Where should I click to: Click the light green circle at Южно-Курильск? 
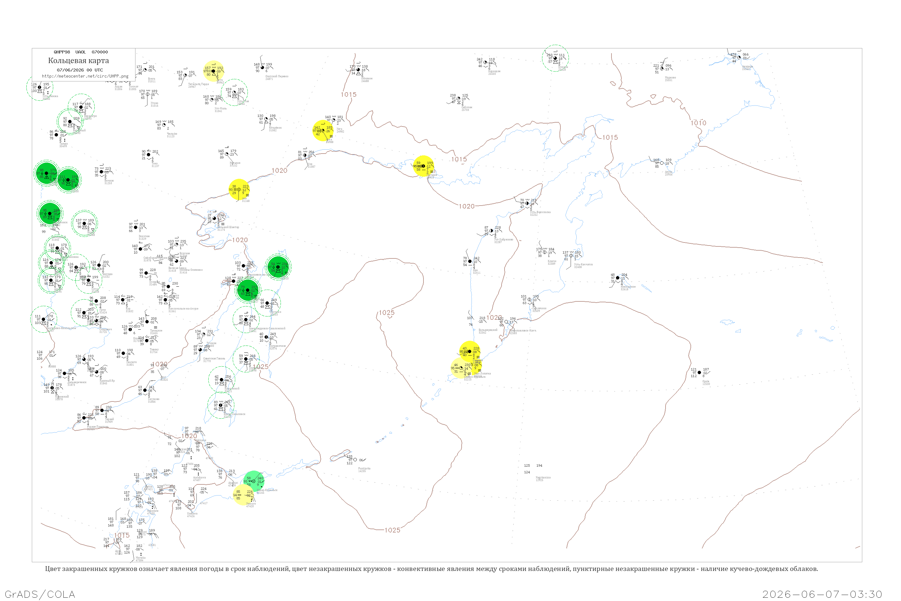pos(253,481)
